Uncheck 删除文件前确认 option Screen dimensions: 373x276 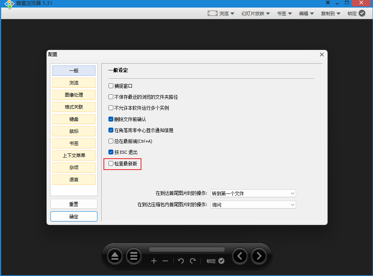[111, 119]
